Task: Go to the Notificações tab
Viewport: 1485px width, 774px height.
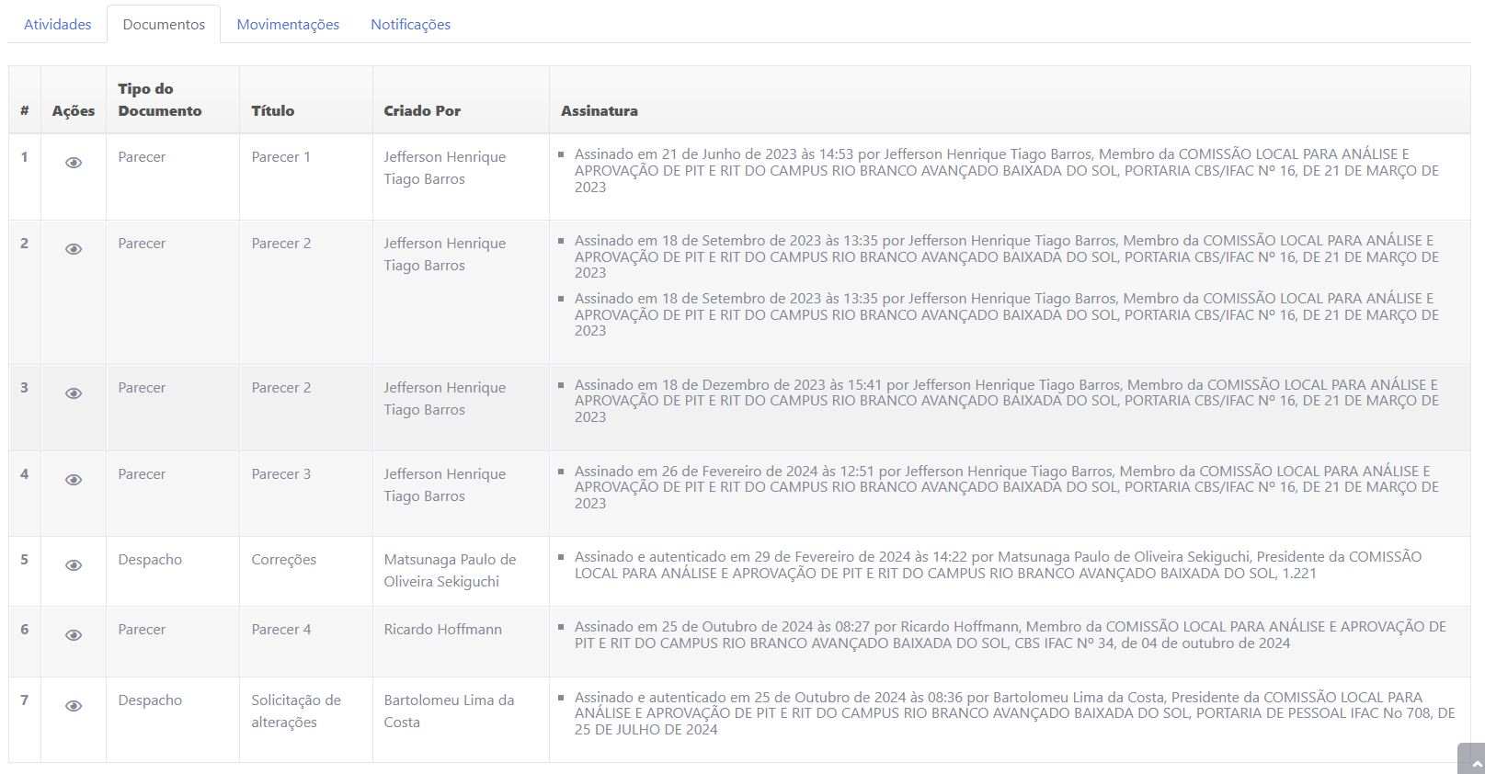Action: (x=410, y=25)
